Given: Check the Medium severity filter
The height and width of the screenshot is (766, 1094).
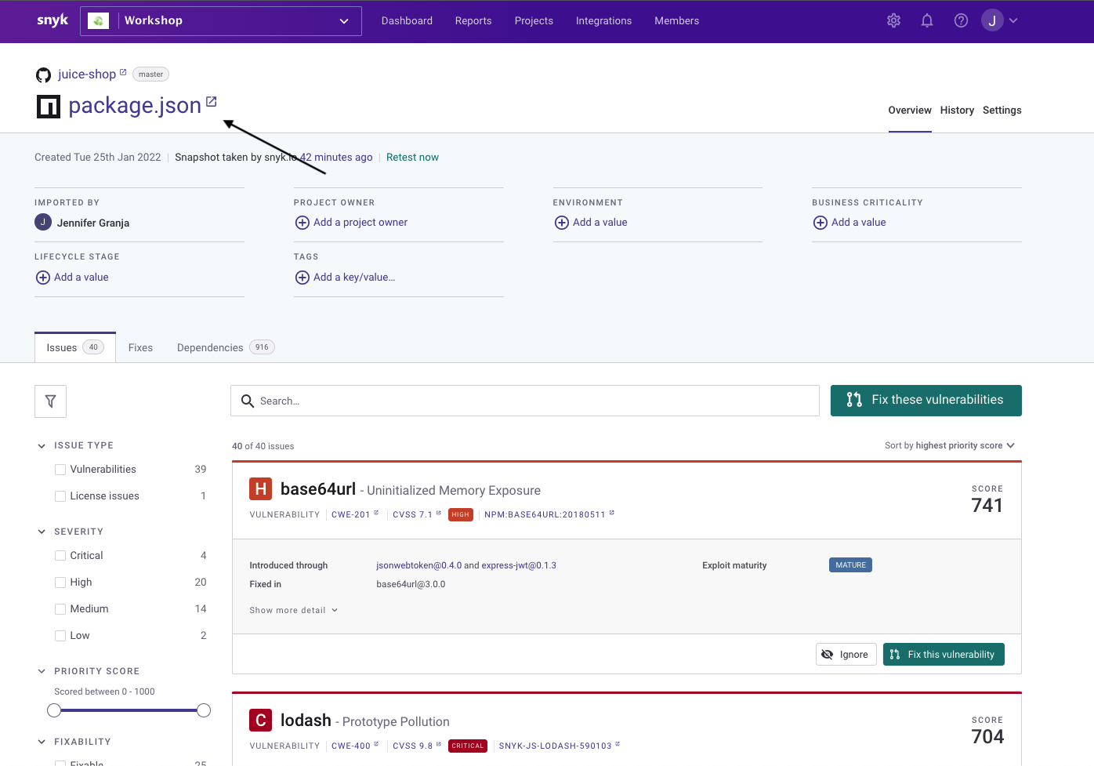Looking at the screenshot, I should (60, 609).
